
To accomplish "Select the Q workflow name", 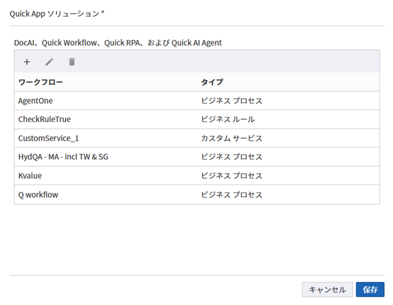I will pyautogui.click(x=39, y=194).
